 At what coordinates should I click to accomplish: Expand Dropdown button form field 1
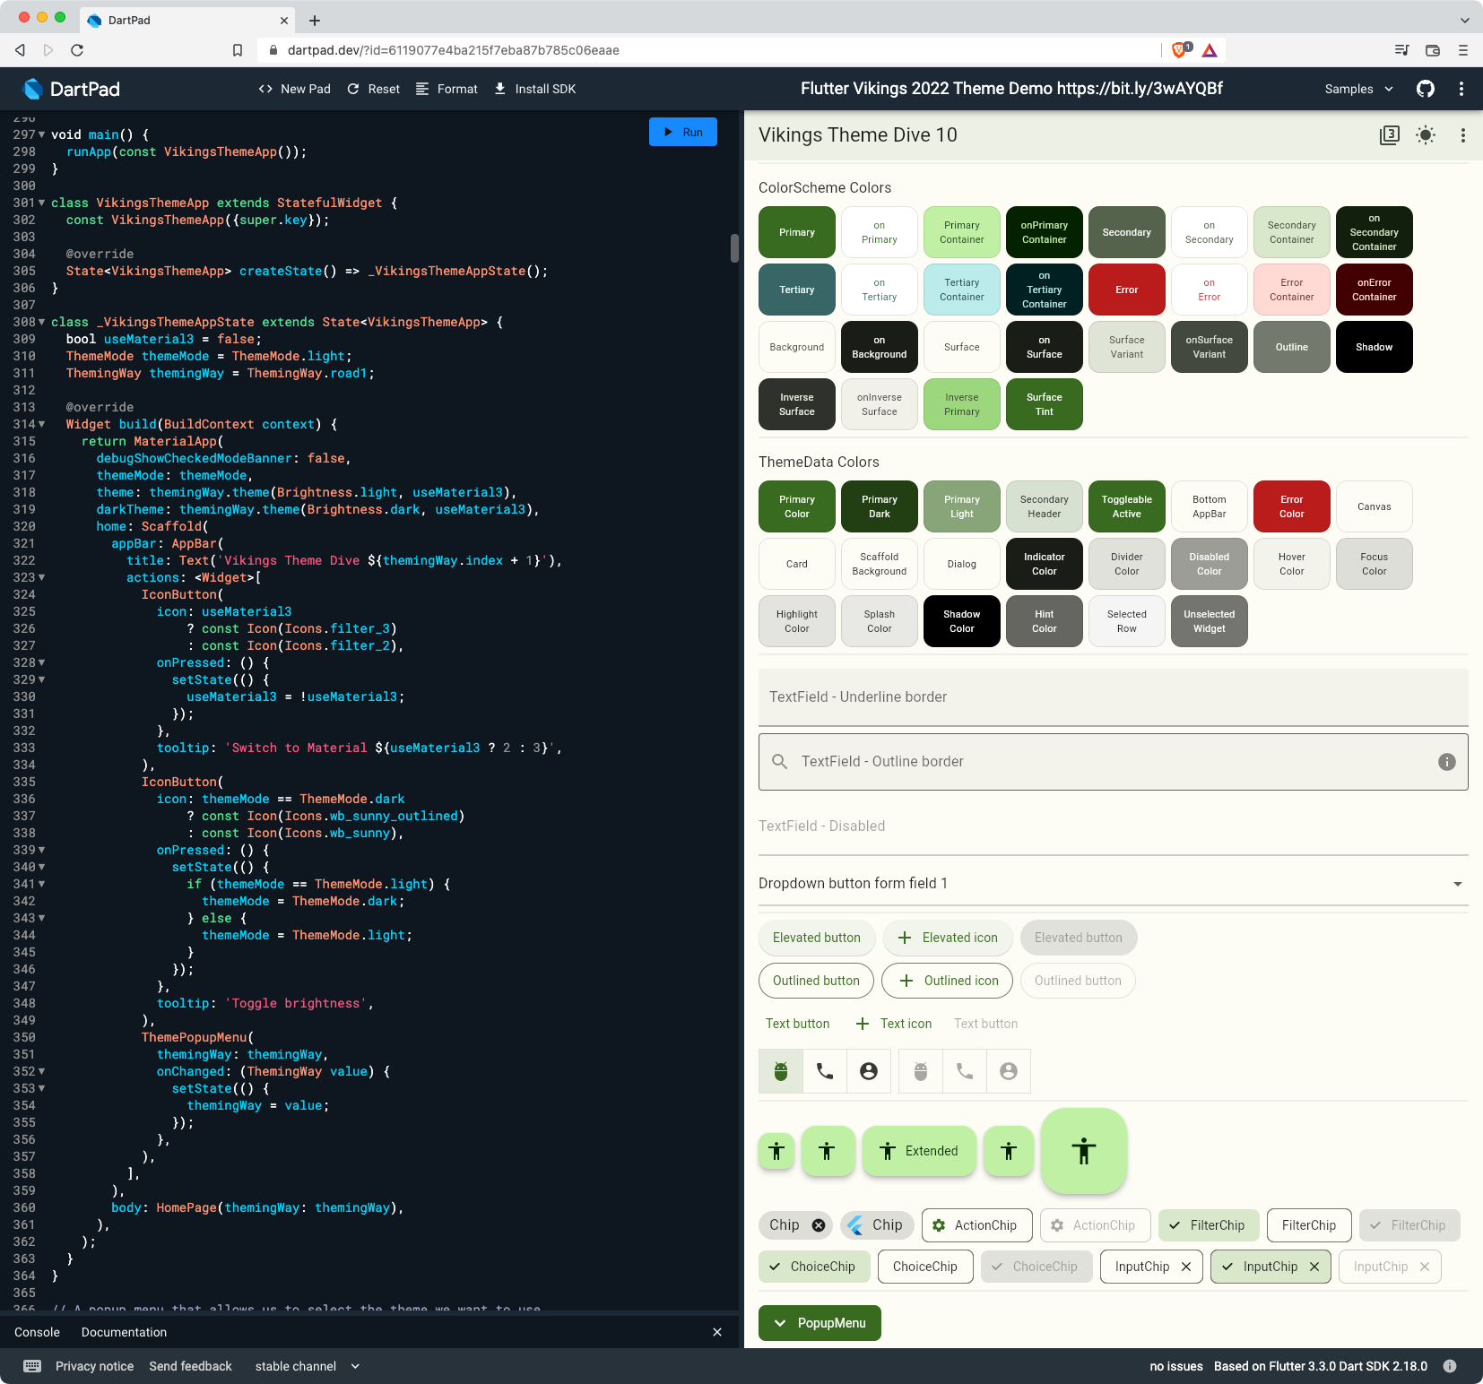(x=1113, y=884)
